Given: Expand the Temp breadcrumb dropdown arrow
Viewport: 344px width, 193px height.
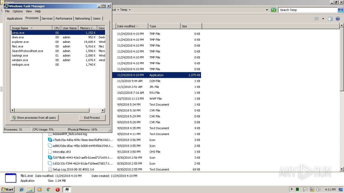Looking at the screenshot, I should (x=130, y=10).
